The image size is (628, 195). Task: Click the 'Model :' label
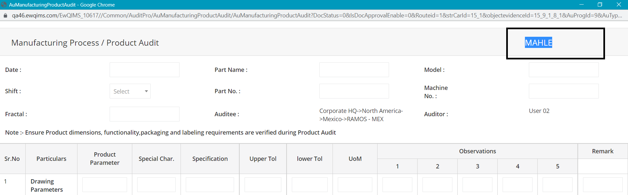[x=434, y=70]
